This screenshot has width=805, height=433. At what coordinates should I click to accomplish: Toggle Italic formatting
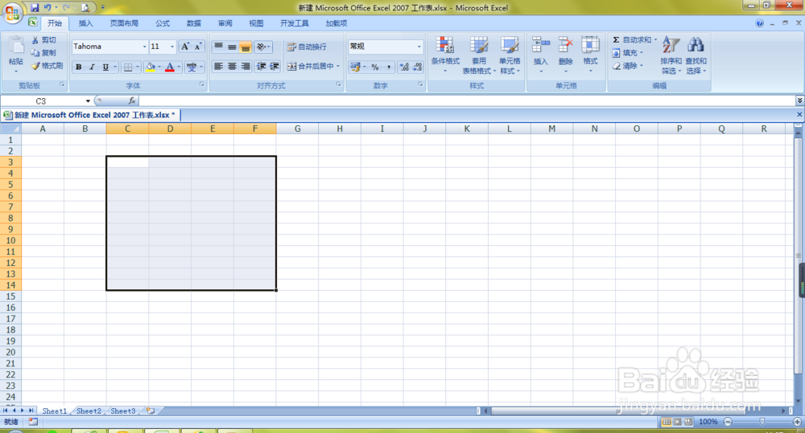92,67
